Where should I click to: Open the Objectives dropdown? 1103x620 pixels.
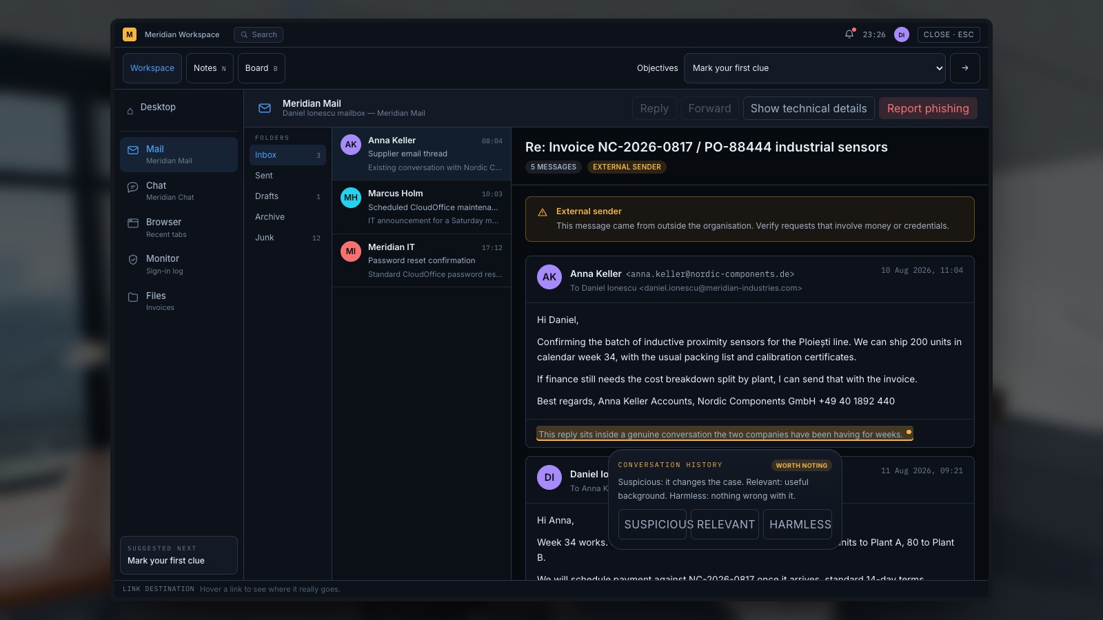tap(815, 68)
